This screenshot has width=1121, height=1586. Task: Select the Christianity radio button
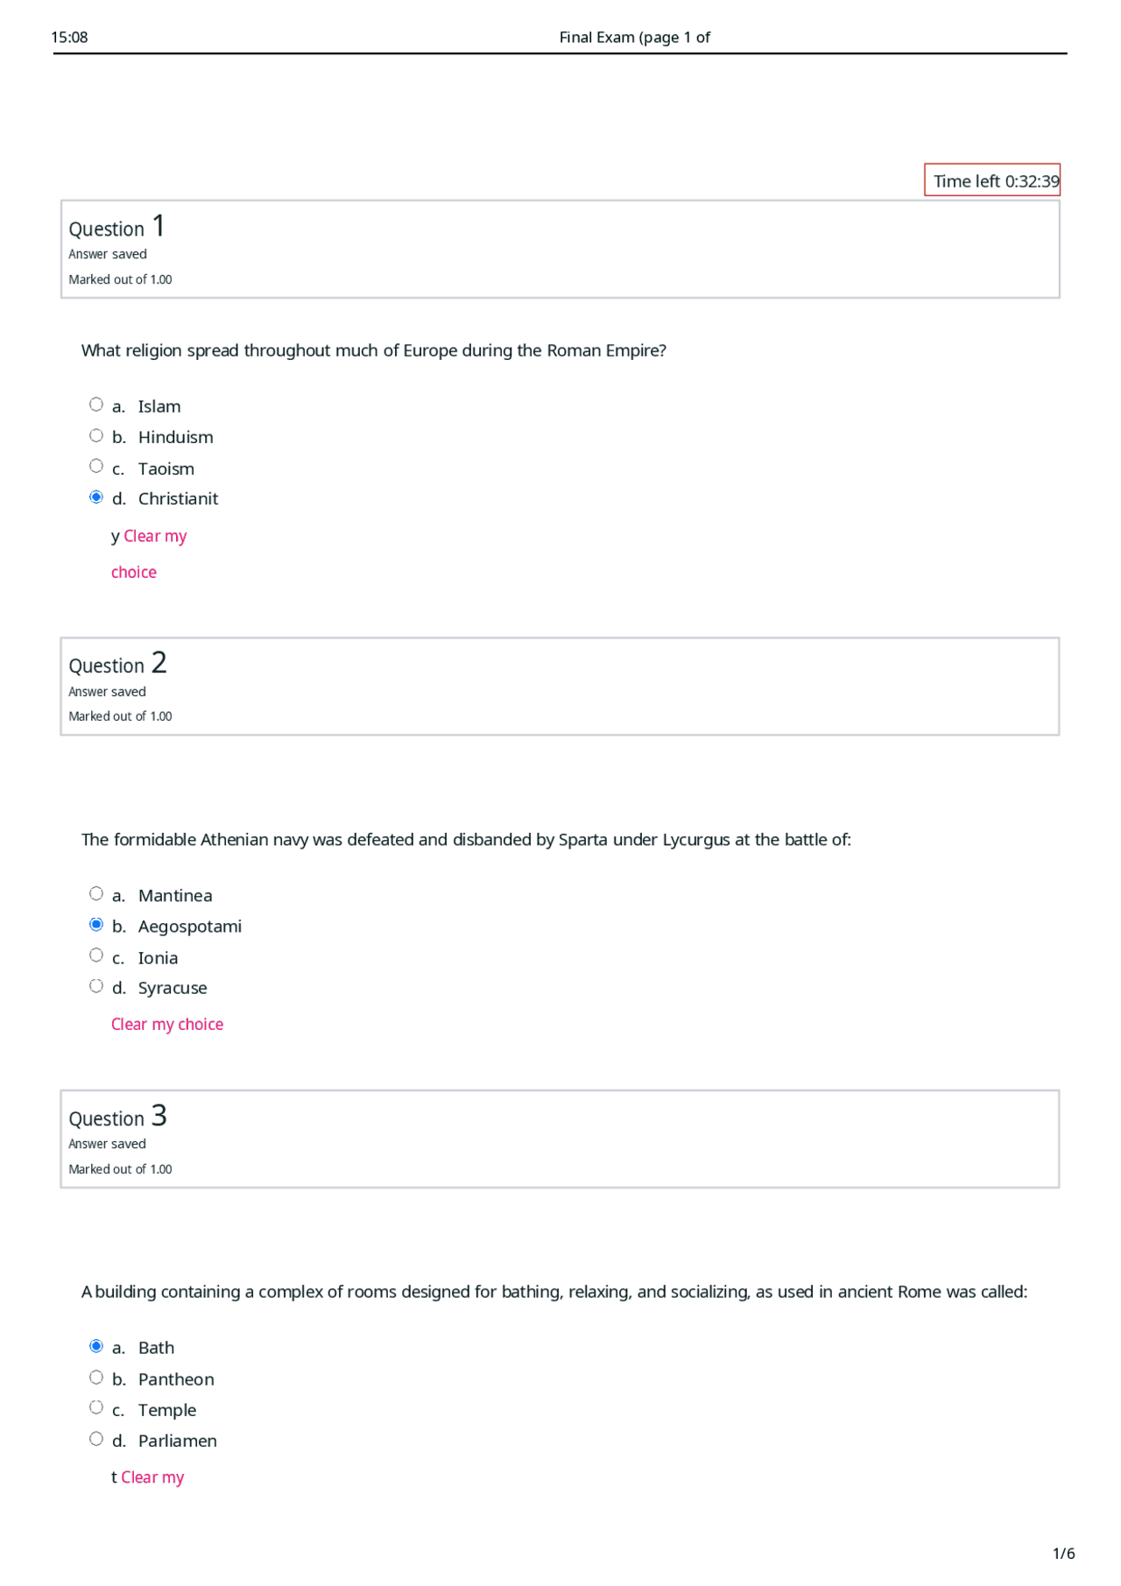[96, 495]
